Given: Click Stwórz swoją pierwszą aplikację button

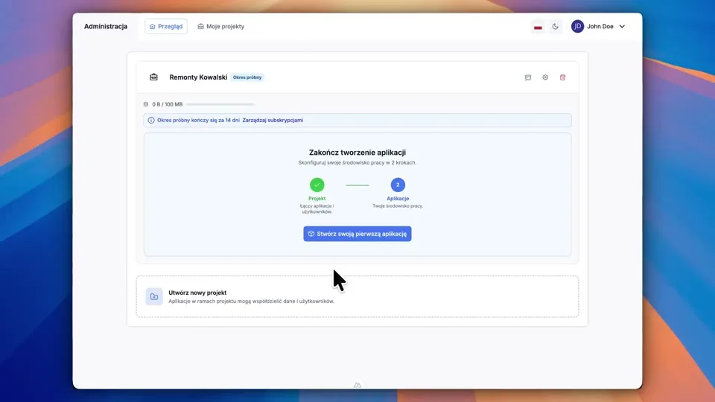Looking at the screenshot, I should click(357, 234).
